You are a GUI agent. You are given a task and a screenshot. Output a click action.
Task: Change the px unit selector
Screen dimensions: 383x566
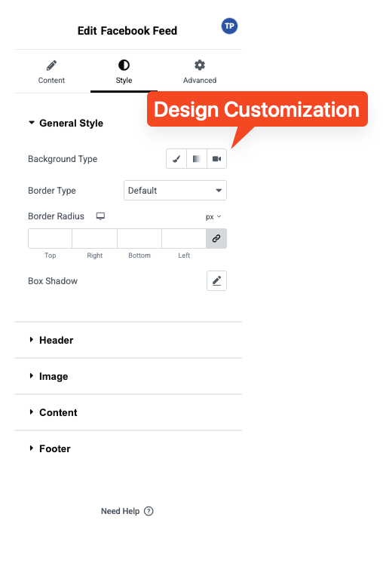213,216
